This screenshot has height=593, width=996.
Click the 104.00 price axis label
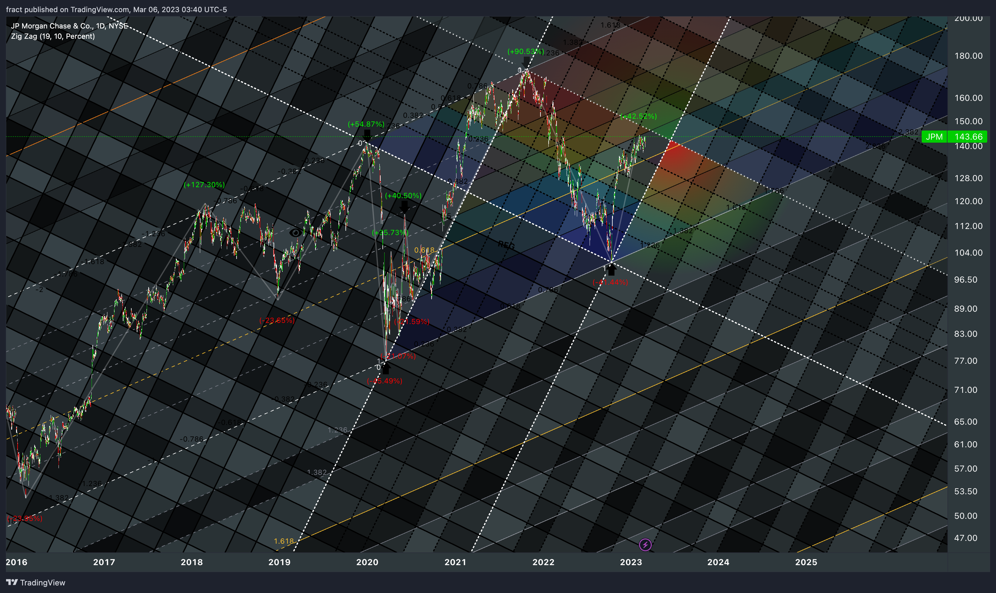click(x=968, y=253)
